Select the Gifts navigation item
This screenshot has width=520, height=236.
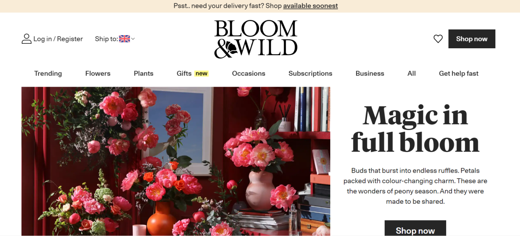(184, 74)
